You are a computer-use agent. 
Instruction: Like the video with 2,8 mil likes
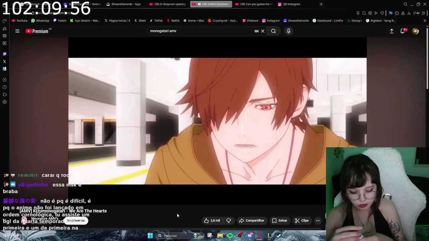click(x=212, y=221)
